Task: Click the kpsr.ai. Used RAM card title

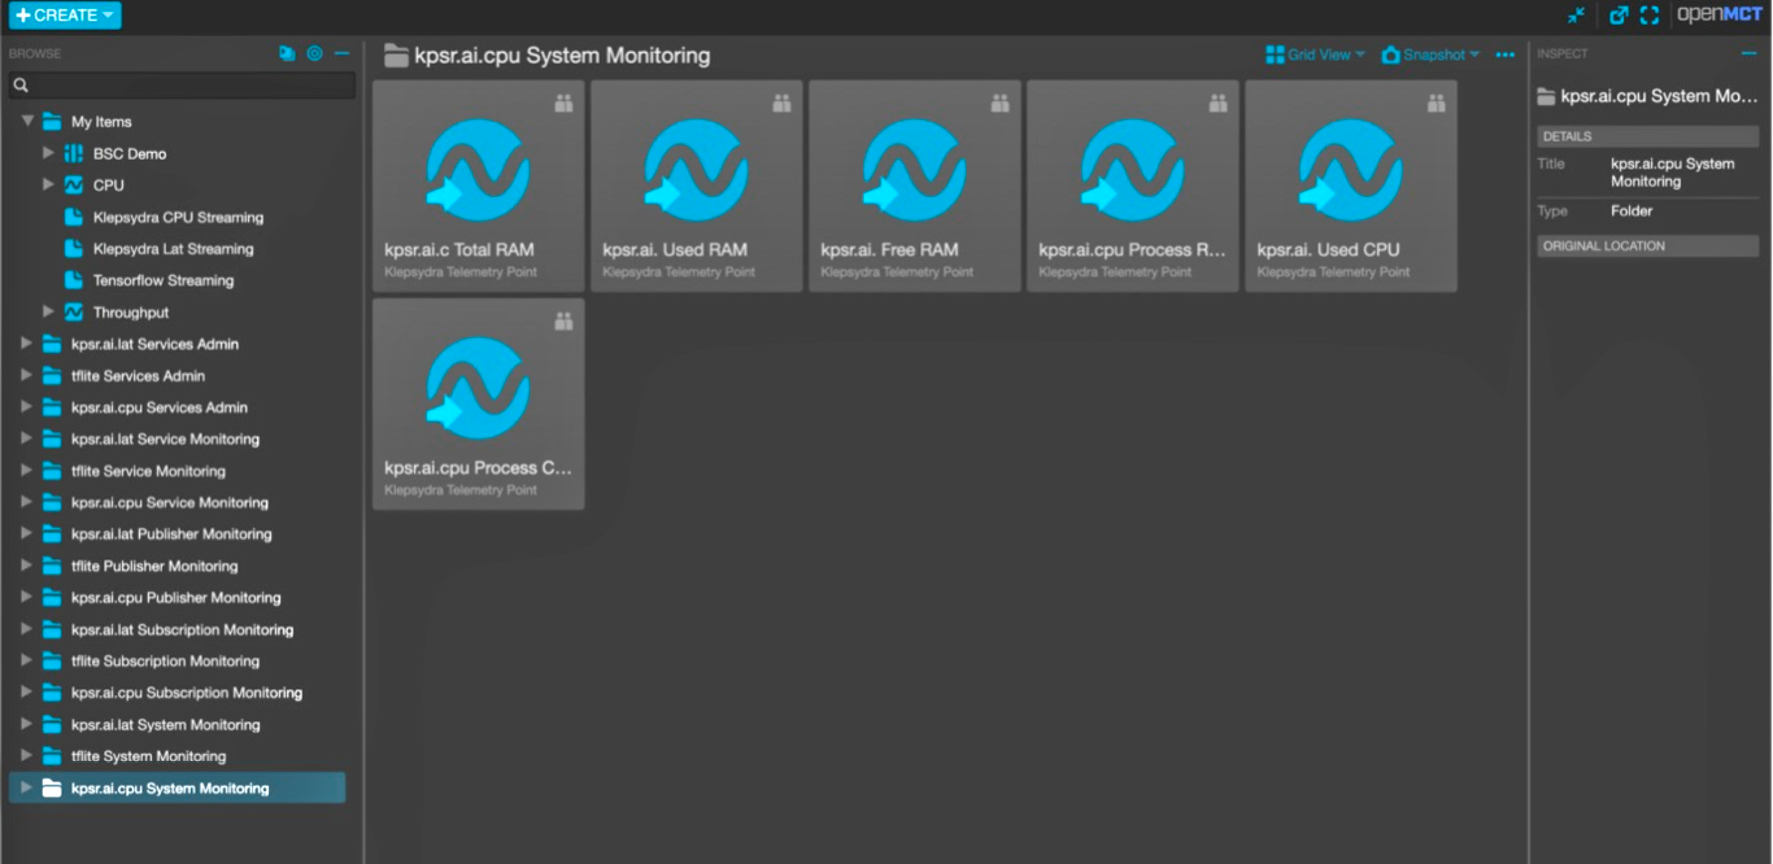Action: pyautogui.click(x=674, y=250)
